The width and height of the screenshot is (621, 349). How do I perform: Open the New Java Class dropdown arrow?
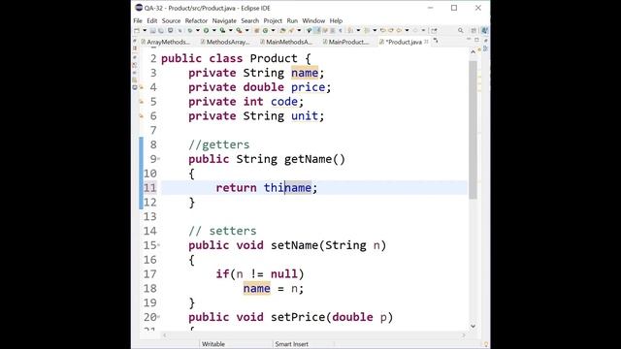click(274, 30)
